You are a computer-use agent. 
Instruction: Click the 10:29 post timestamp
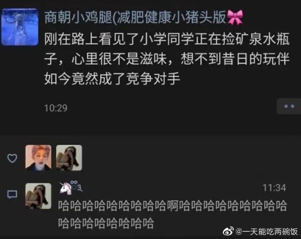coord(56,108)
